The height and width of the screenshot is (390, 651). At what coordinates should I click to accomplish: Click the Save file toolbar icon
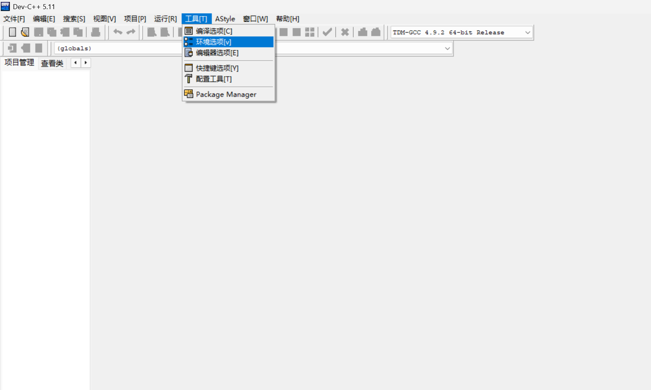pos(38,32)
